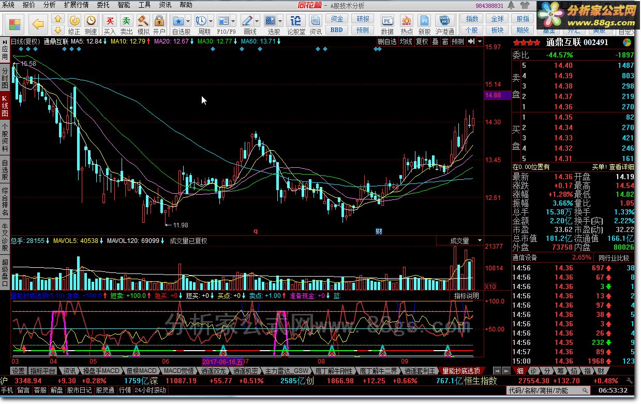This screenshot has height=404, width=641.
Task: Open the 帮助 menu
Action: coord(186,5)
